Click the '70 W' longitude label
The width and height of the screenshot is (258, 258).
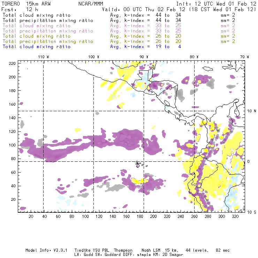pyautogui.click(x=244, y=57)
